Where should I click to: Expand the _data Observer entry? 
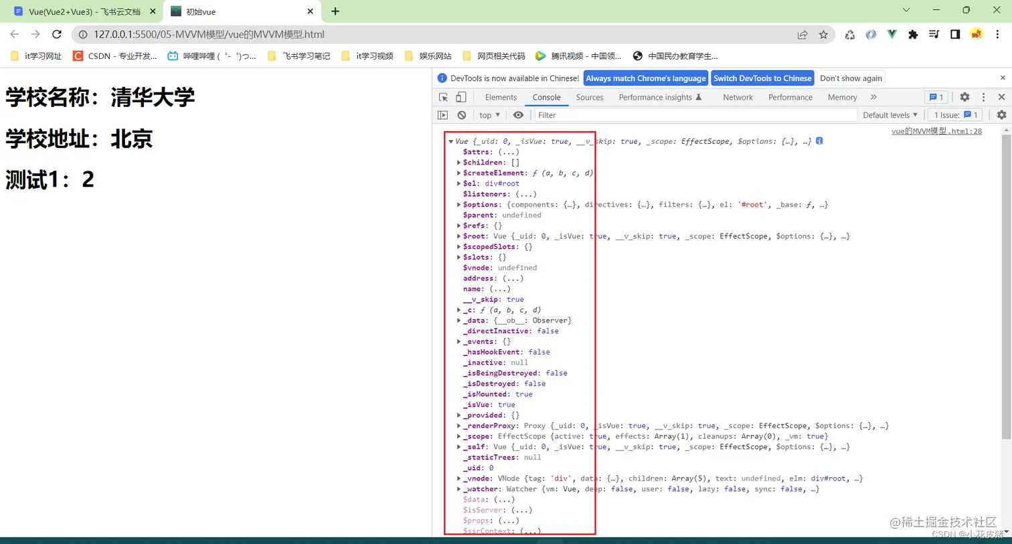tap(458, 321)
